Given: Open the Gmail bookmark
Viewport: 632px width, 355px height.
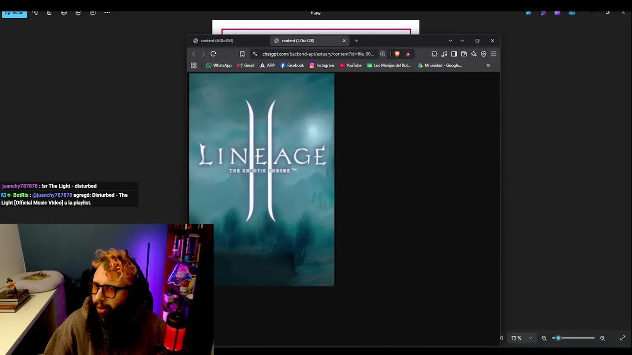Looking at the screenshot, I should (x=245, y=65).
